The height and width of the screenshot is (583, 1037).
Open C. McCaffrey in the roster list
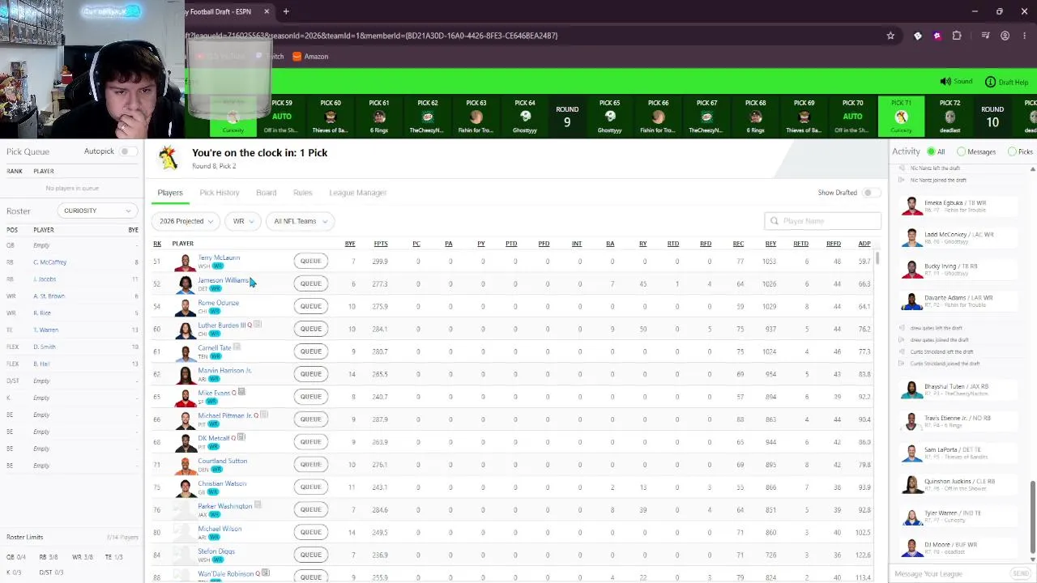(50, 262)
